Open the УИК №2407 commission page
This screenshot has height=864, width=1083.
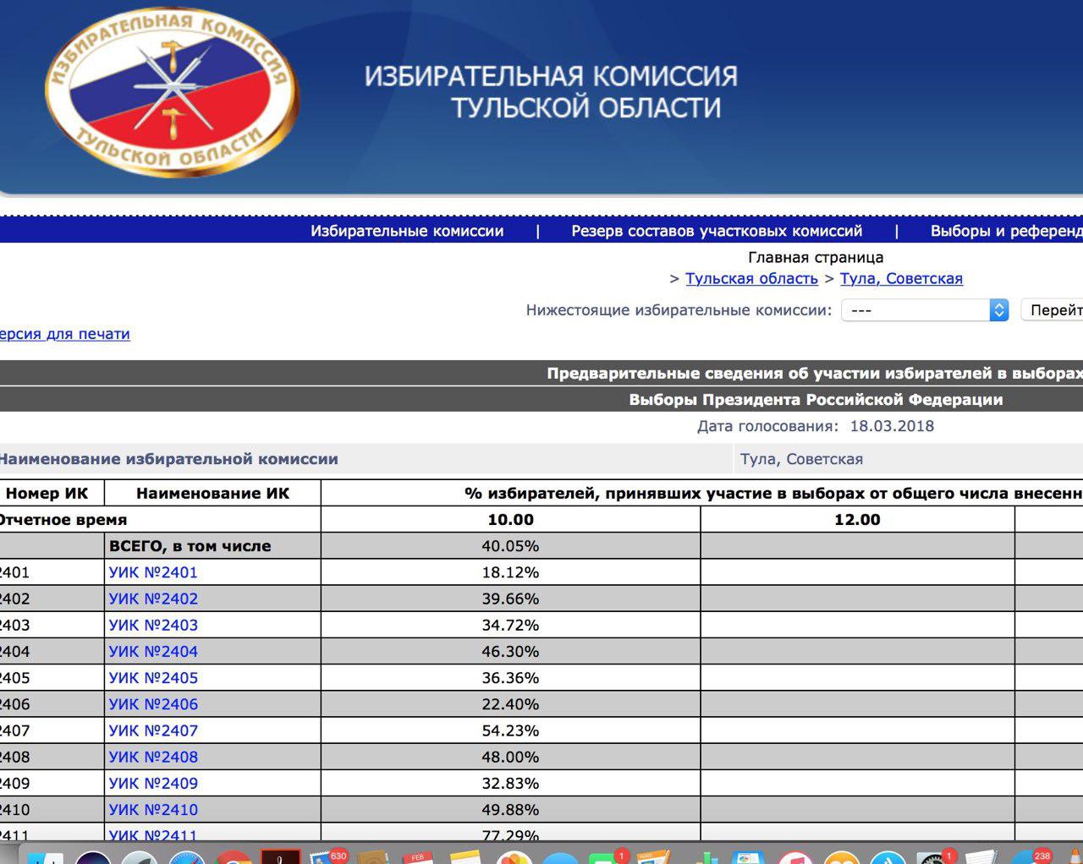(x=154, y=730)
